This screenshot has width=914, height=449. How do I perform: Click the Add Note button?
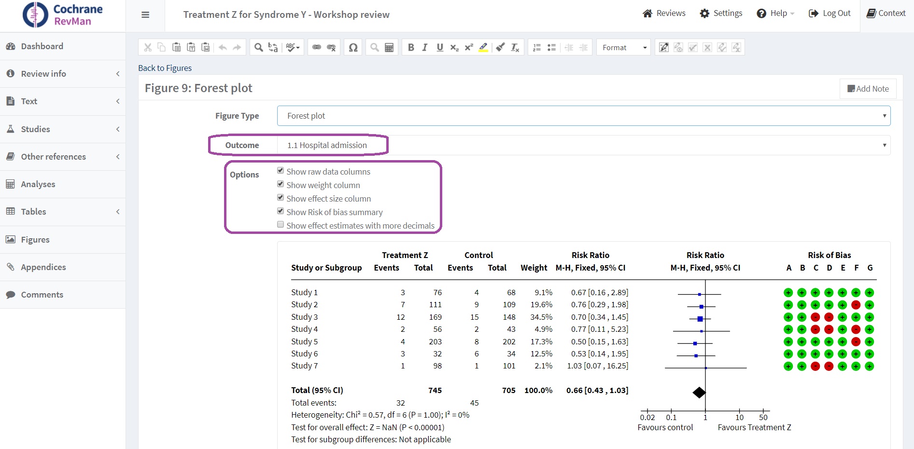(868, 89)
